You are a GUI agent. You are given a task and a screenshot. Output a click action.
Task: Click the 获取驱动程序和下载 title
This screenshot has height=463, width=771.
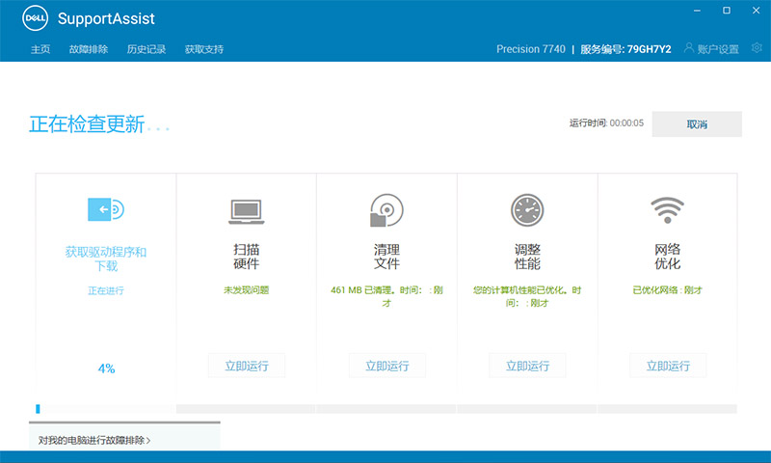point(106,259)
